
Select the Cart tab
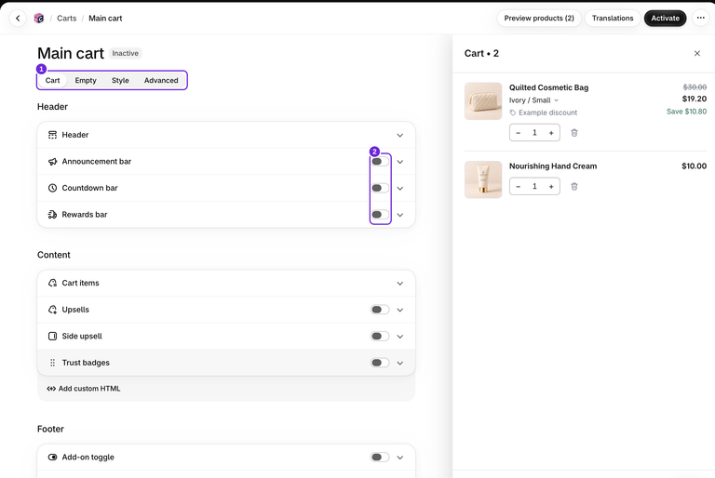coord(52,80)
